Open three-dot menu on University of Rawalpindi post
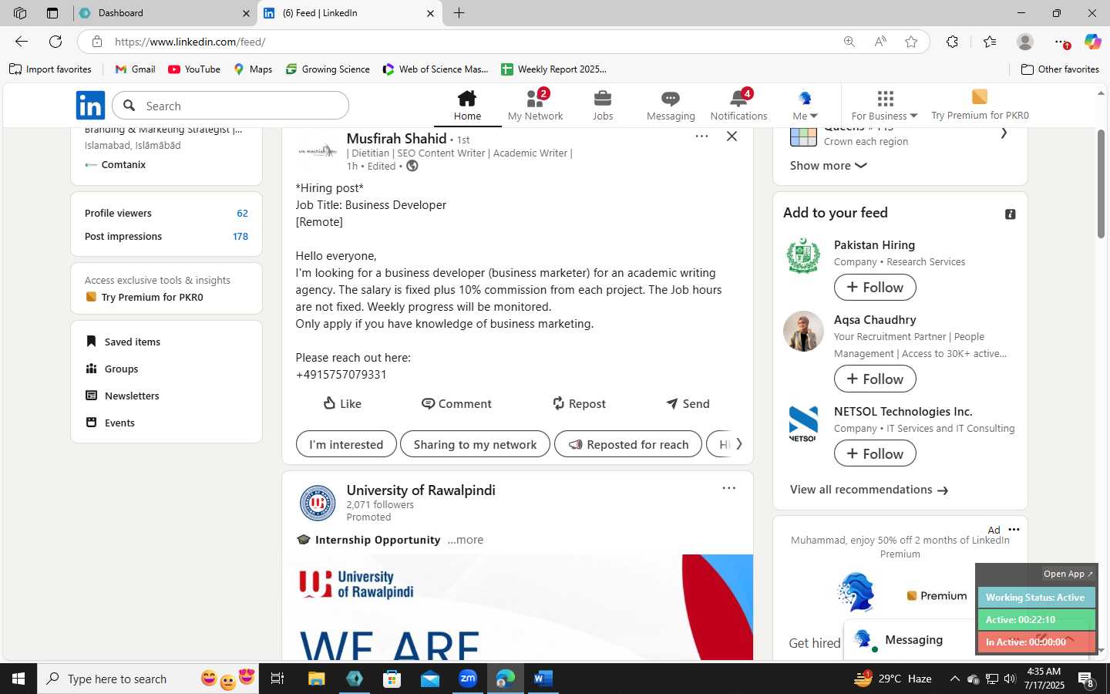Image resolution: width=1110 pixels, height=694 pixels. [728, 488]
